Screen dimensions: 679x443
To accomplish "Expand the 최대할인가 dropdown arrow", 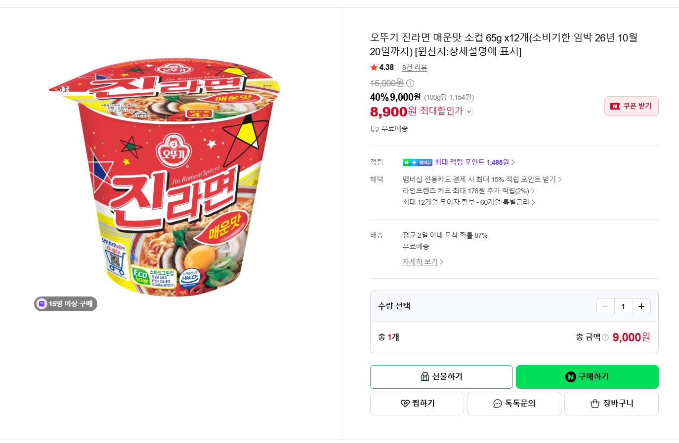I will click(469, 111).
